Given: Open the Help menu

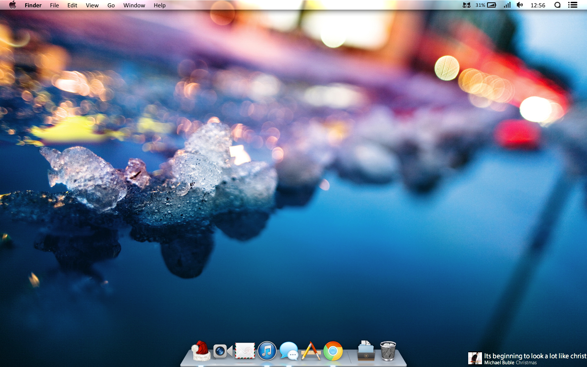Looking at the screenshot, I should tap(160, 6).
